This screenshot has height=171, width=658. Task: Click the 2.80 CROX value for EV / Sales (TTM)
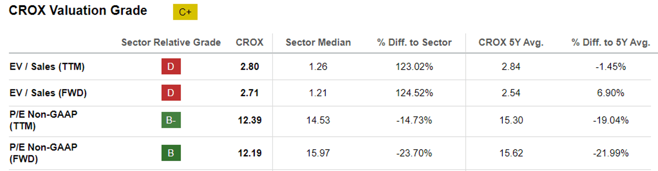[x=249, y=67]
